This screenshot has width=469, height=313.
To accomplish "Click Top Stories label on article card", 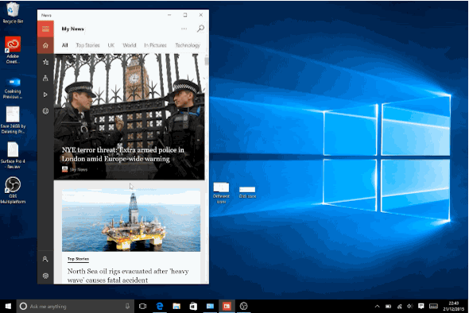I will tap(78, 259).
